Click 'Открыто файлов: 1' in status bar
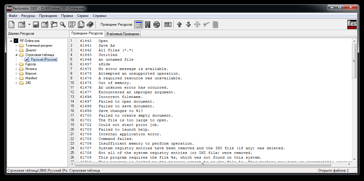364x181 pixels. tap(333, 171)
